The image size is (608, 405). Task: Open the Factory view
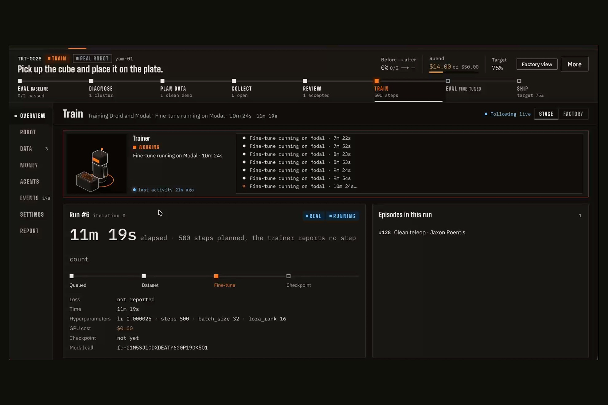point(537,64)
